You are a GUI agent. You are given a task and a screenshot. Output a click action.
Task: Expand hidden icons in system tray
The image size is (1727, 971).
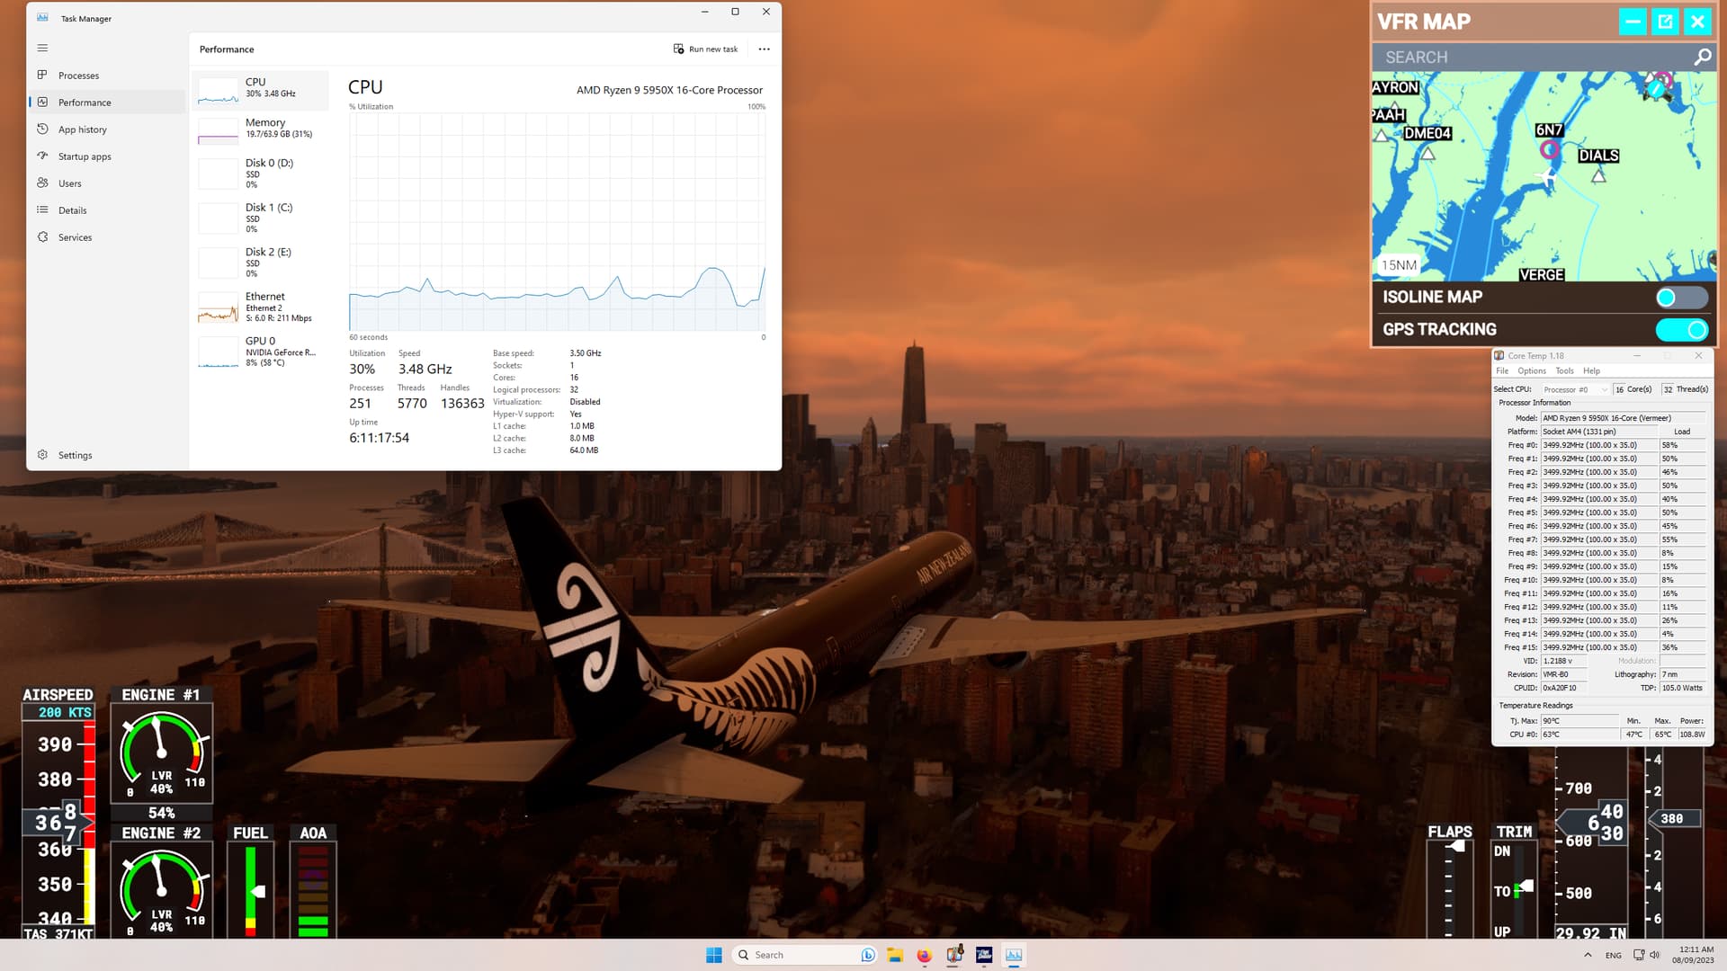tap(1587, 955)
